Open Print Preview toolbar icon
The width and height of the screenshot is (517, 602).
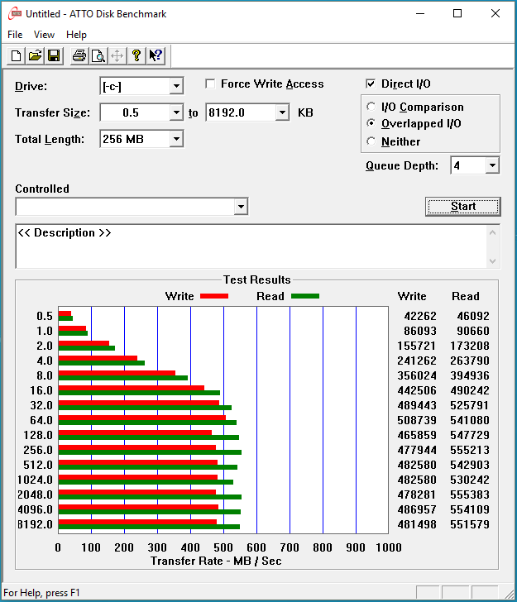(98, 56)
